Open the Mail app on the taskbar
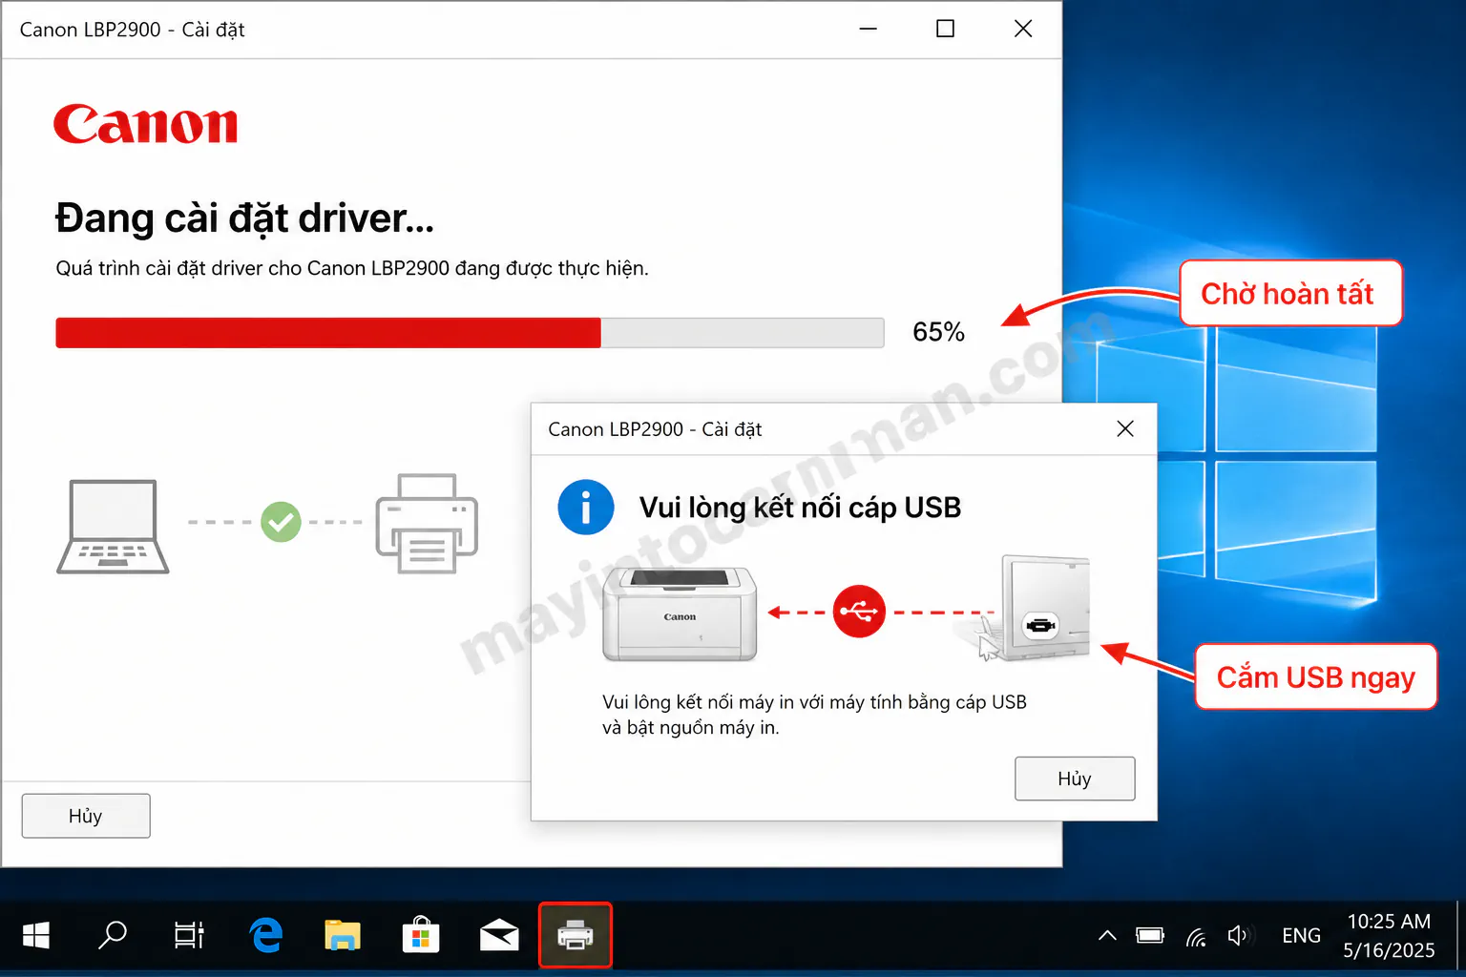 pyautogui.click(x=498, y=935)
